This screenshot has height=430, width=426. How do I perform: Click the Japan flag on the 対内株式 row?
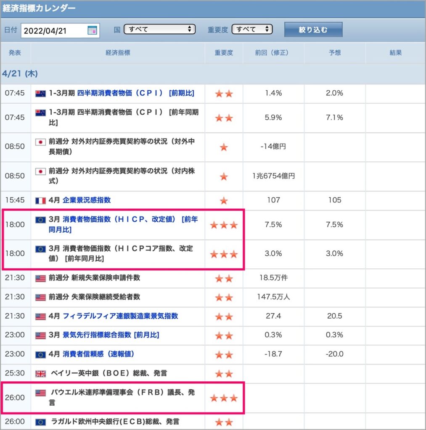[x=40, y=172]
